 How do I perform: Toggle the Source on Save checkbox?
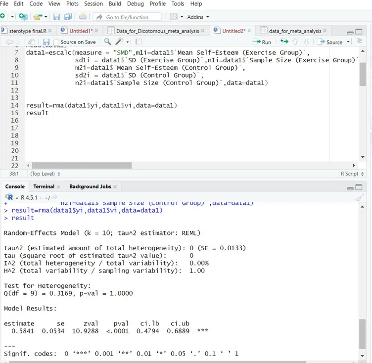coord(56,42)
